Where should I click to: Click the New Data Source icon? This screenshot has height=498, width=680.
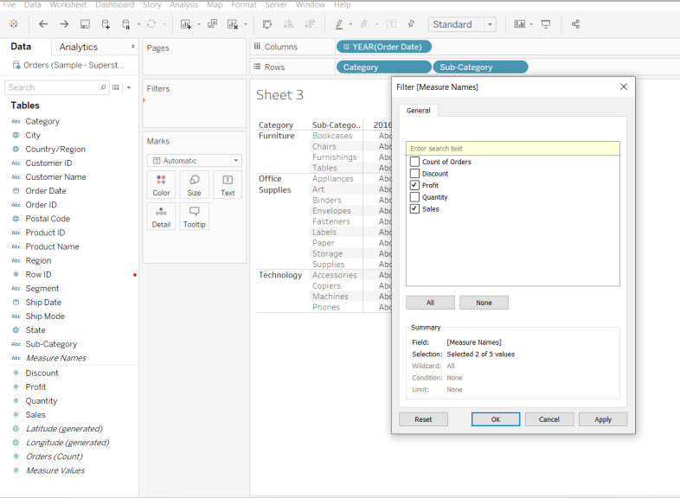(106, 24)
